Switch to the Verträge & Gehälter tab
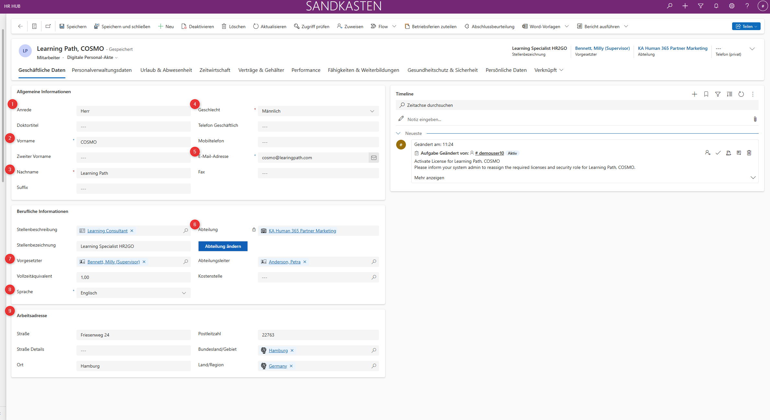The width and height of the screenshot is (770, 420). pyautogui.click(x=261, y=70)
